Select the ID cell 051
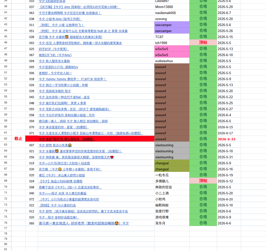The width and height of the screenshot is (266, 251). [32, 31]
